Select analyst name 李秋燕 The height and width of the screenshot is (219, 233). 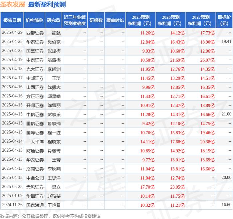[54, 169]
